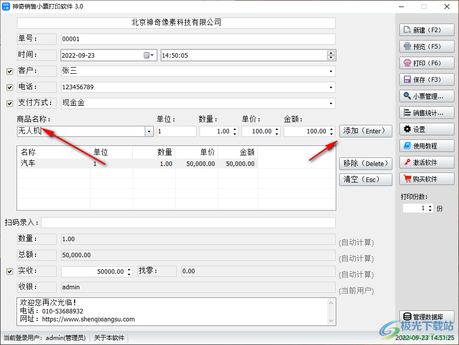Click 激活软件 activate software
Image resolution: width=459 pixels, height=345 pixels.
point(426,162)
